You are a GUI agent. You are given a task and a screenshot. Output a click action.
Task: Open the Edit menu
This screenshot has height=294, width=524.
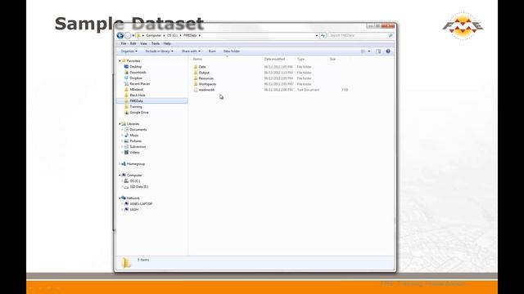coord(133,43)
